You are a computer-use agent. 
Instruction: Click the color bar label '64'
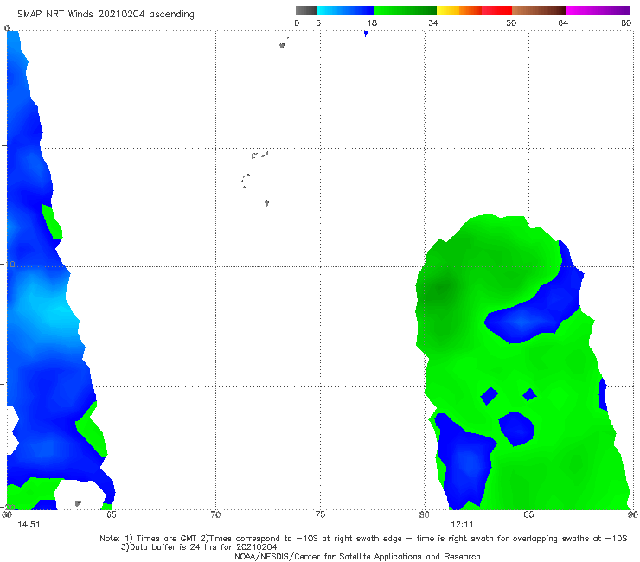coord(563,22)
